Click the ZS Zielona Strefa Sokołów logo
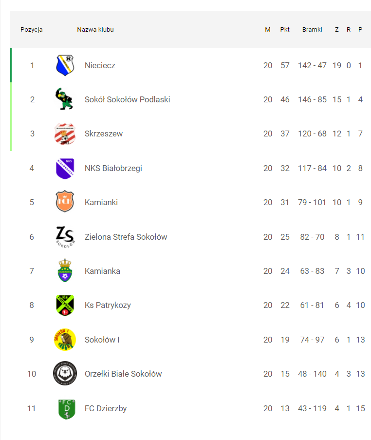 click(x=65, y=237)
